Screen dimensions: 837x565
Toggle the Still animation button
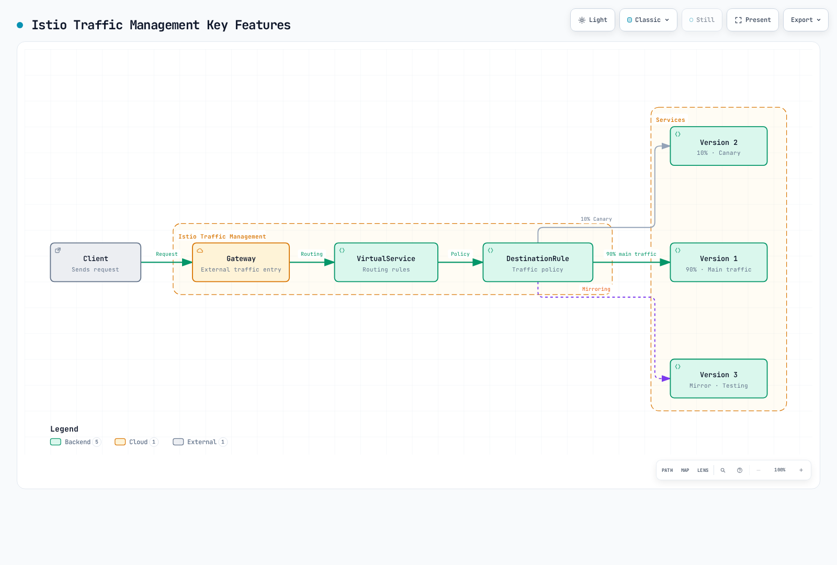(x=702, y=20)
